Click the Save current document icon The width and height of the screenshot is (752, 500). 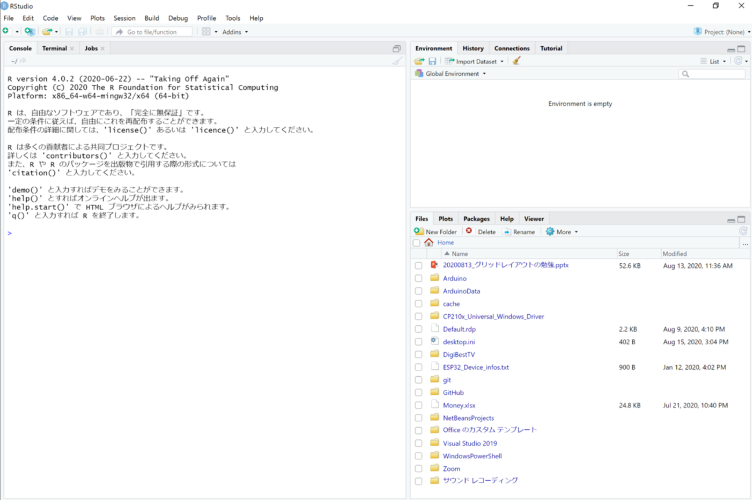pos(69,32)
